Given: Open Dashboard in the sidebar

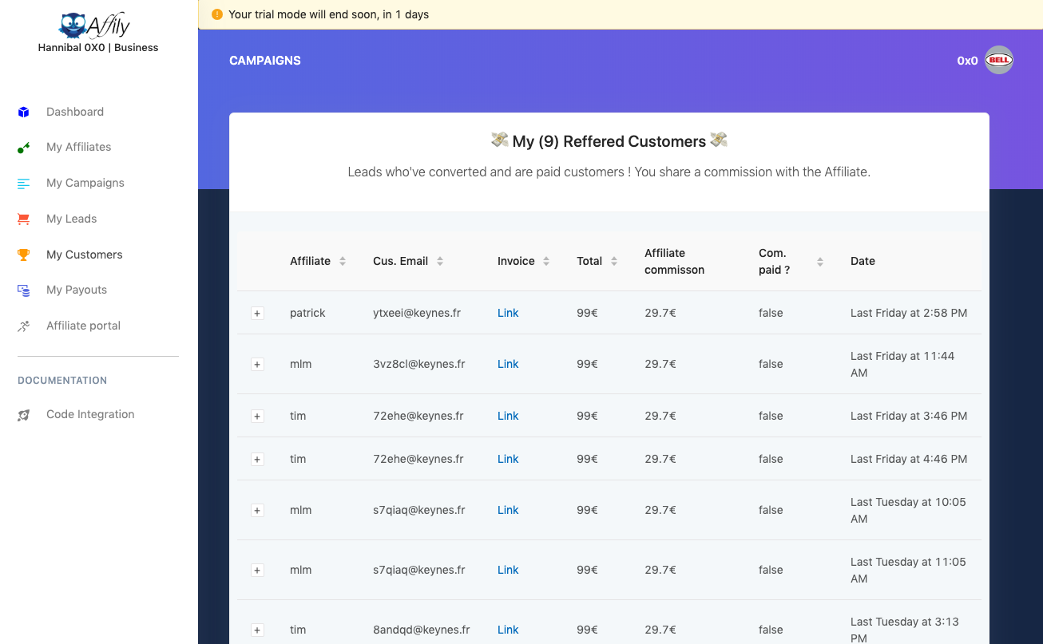Looking at the screenshot, I should tap(75, 112).
